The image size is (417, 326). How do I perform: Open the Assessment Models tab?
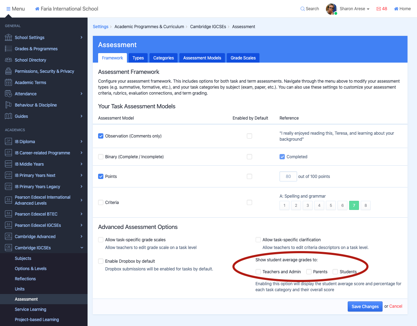coord(202,58)
